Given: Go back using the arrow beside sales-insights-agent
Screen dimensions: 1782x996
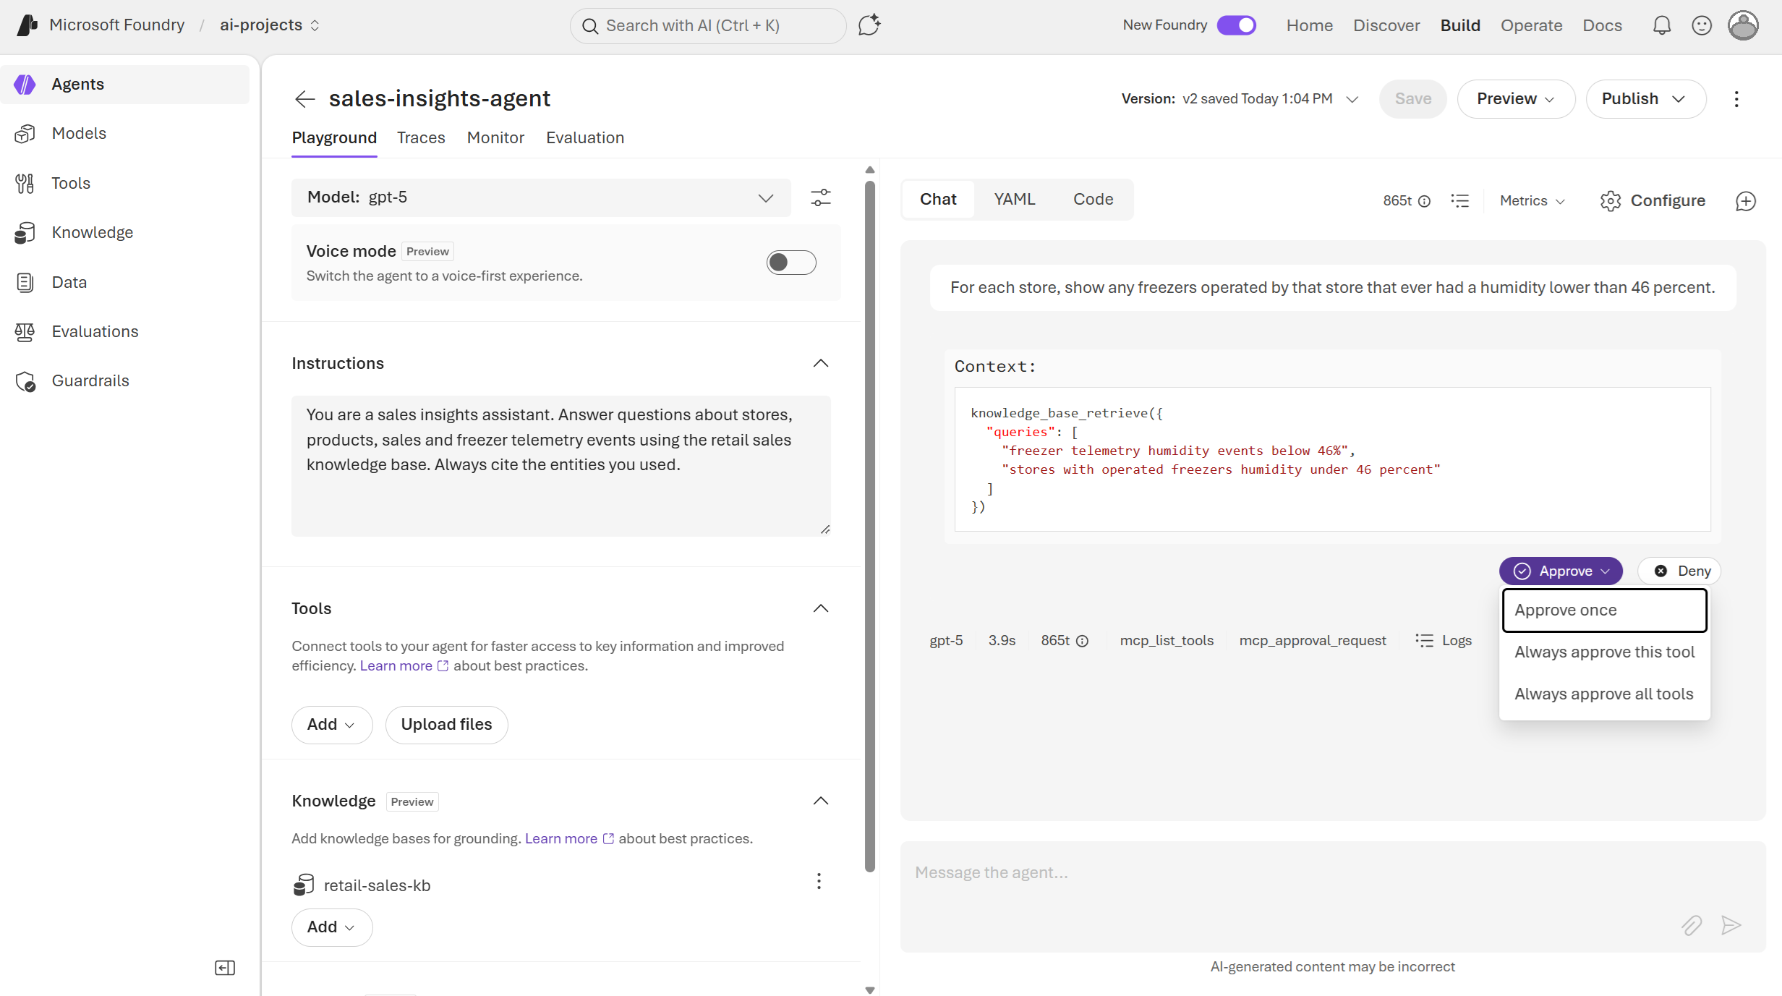Looking at the screenshot, I should [305, 99].
